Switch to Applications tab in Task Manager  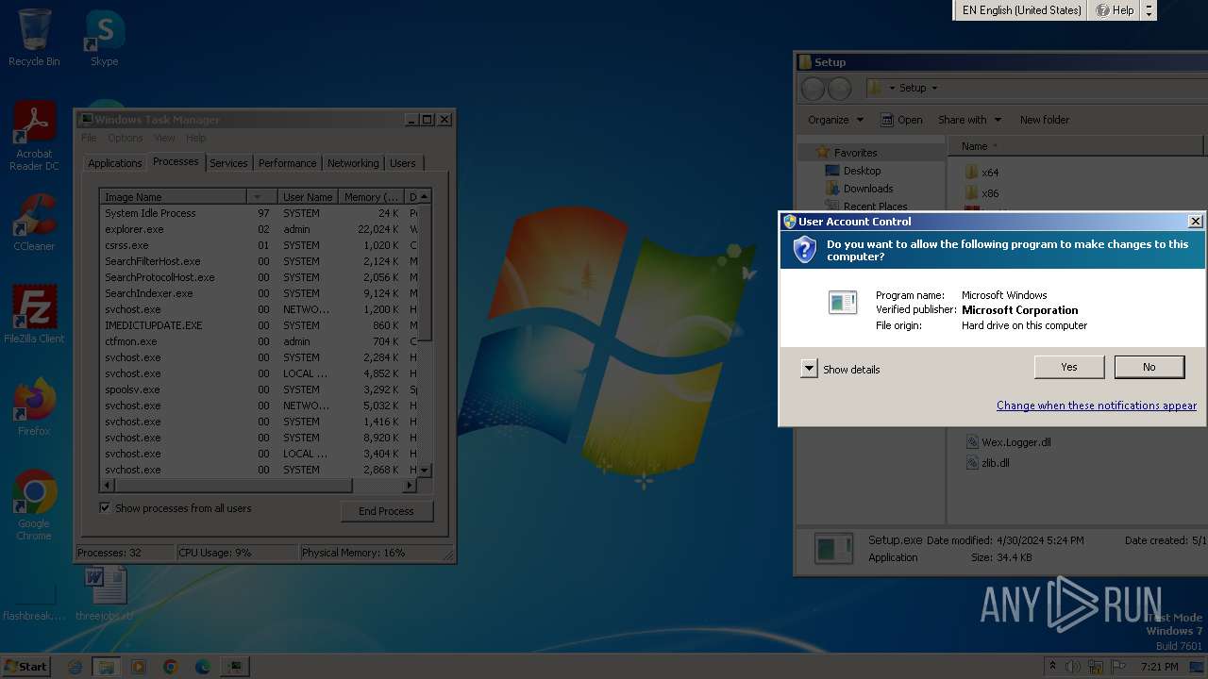pyautogui.click(x=114, y=163)
